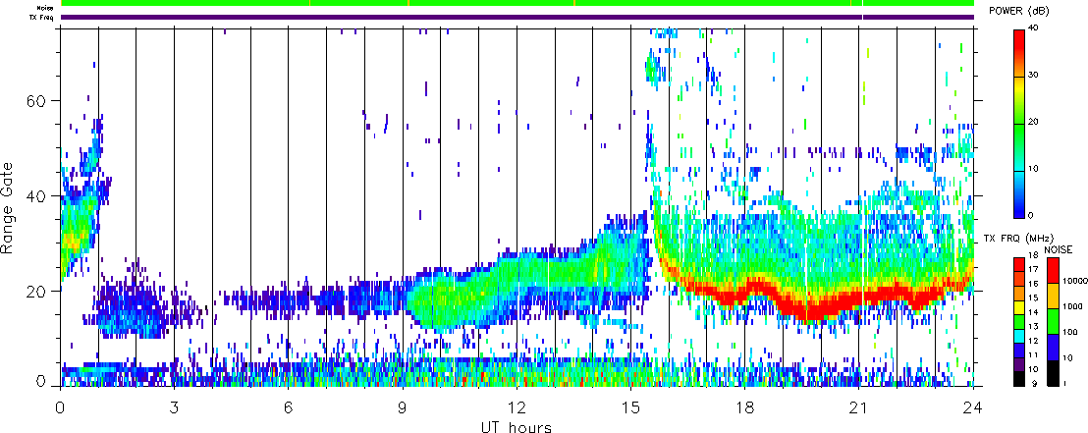Click the 30 label on the POWER scale
This screenshot has height=433, width=1088.
[1035, 76]
